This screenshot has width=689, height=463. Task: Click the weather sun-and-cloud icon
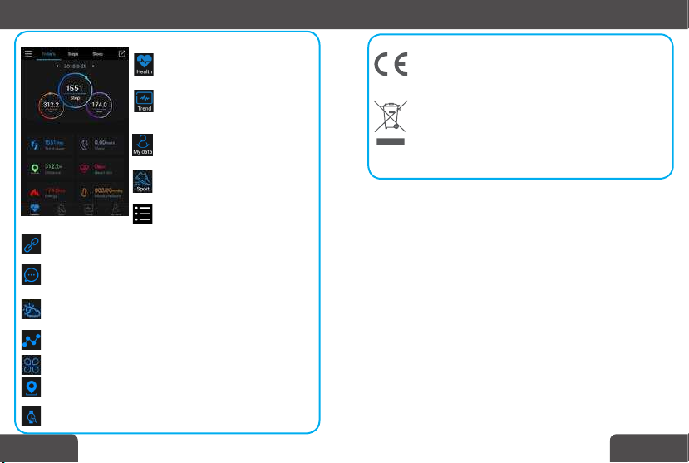(32, 309)
